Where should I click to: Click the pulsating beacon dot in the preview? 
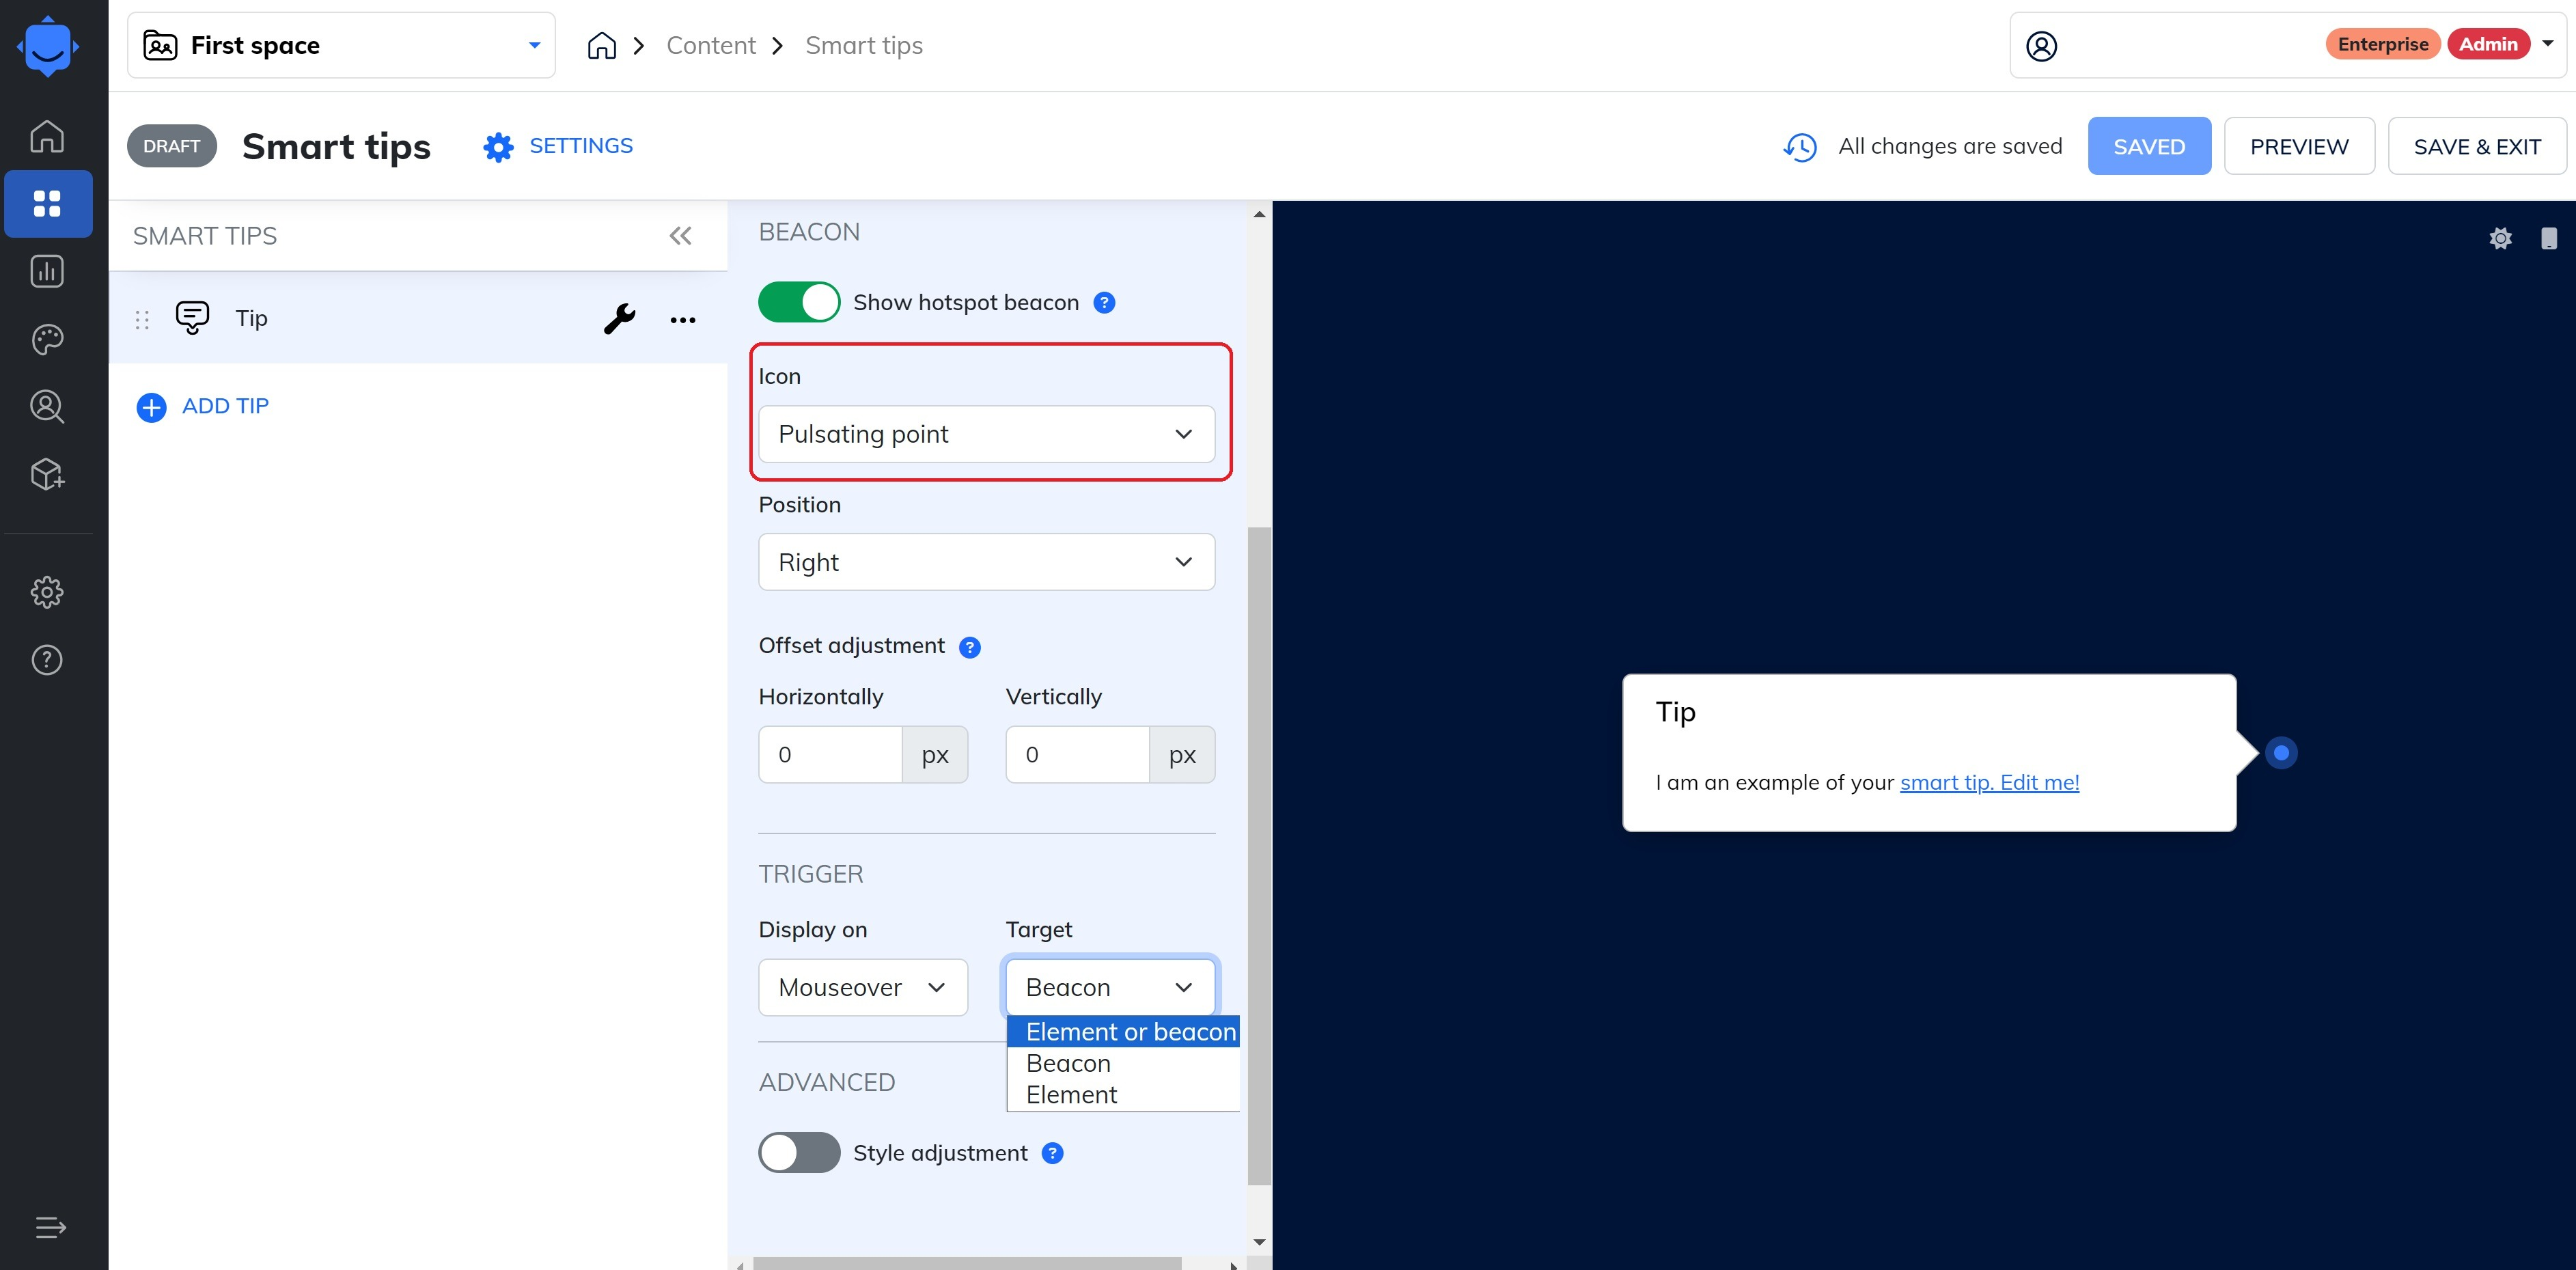2281,753
